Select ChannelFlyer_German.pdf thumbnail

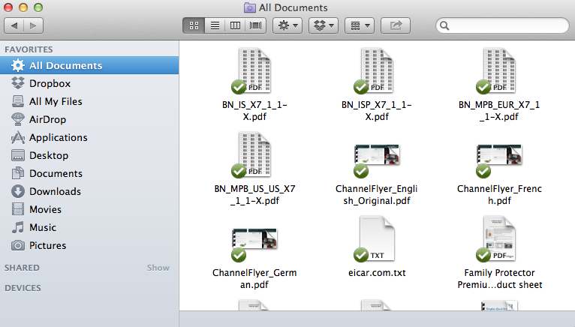click(254, 244)
